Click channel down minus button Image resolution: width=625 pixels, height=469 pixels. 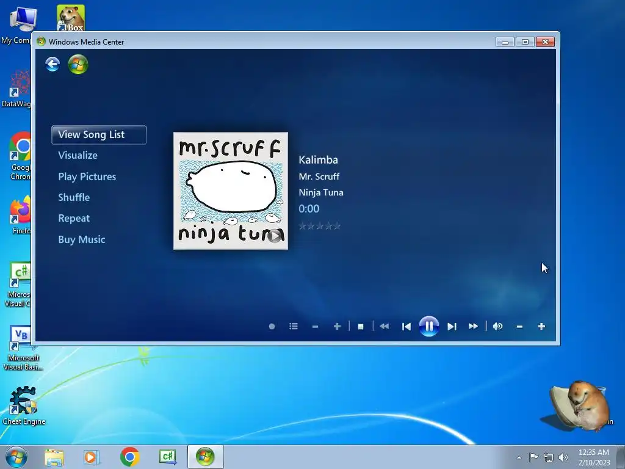coord(316,327)
